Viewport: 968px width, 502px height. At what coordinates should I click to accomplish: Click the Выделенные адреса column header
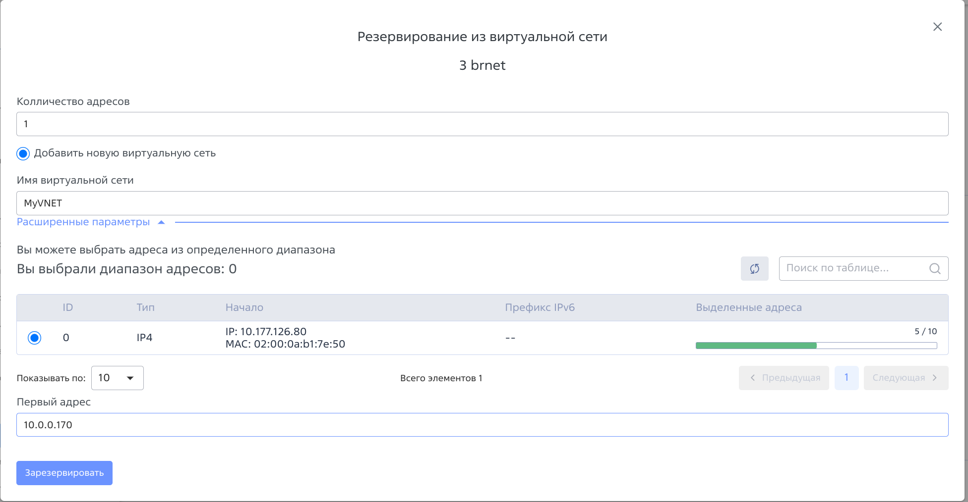(748, 307)
